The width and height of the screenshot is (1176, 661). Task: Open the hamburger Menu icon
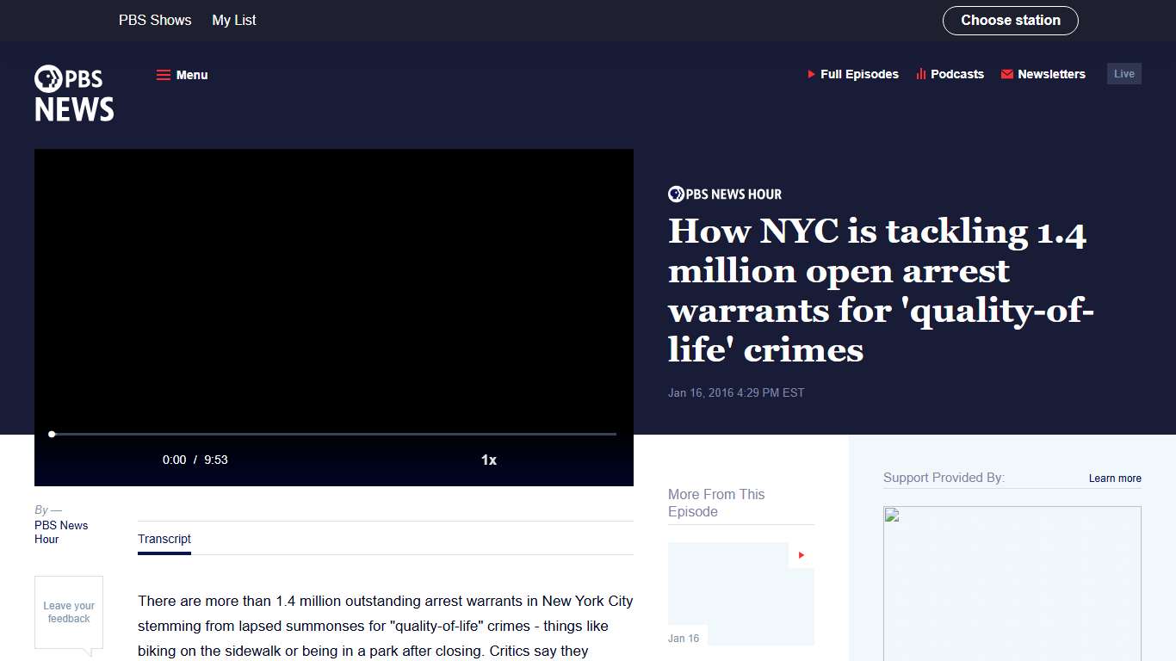coord(164,75)
